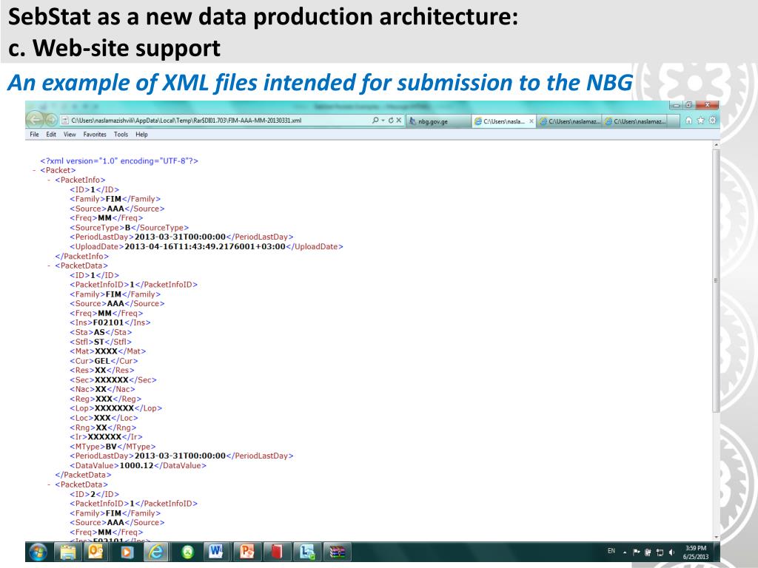758x568 pixels.
Task: Open the volume speaker tray icon
Action: (x=671, y=552)
